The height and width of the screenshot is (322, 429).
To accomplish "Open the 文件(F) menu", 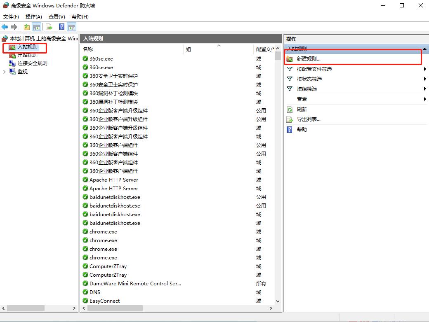I will 11,16.
